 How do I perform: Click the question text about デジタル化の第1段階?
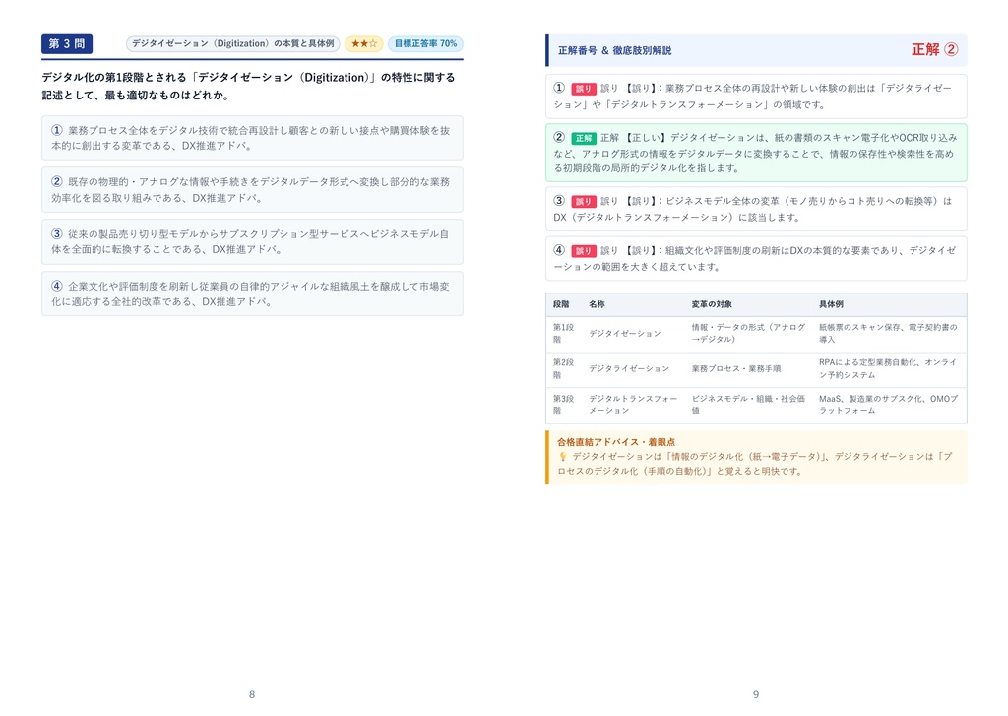tap(248, 87)
